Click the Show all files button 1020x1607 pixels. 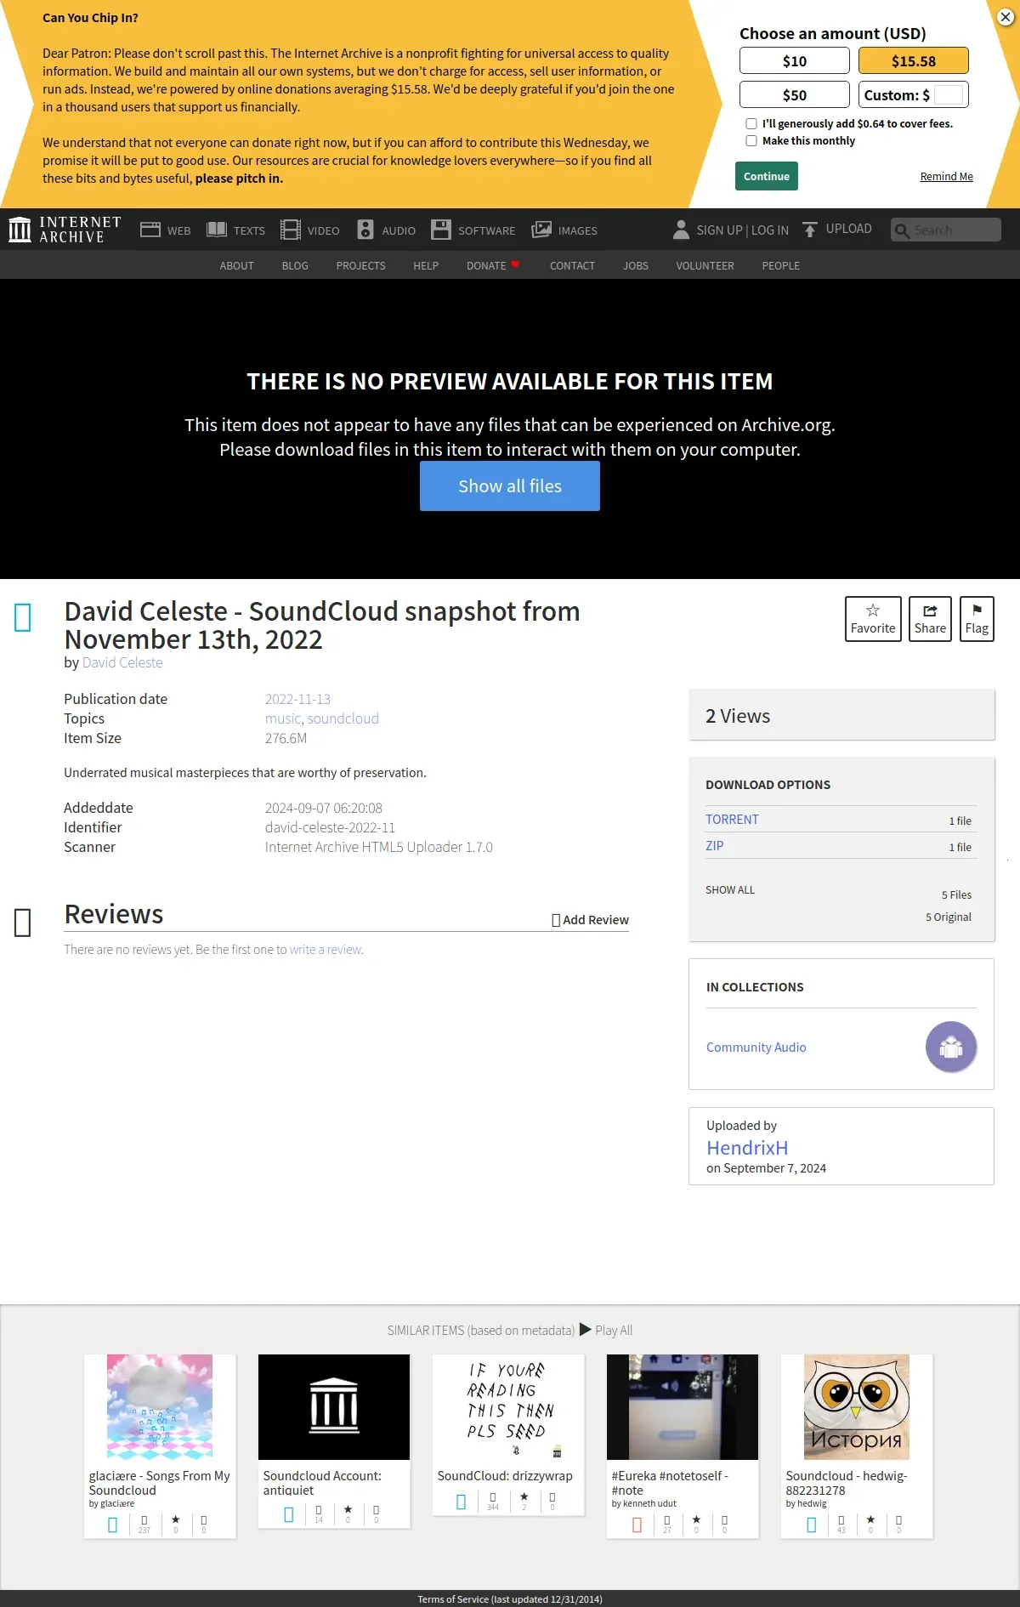(510, 486)
